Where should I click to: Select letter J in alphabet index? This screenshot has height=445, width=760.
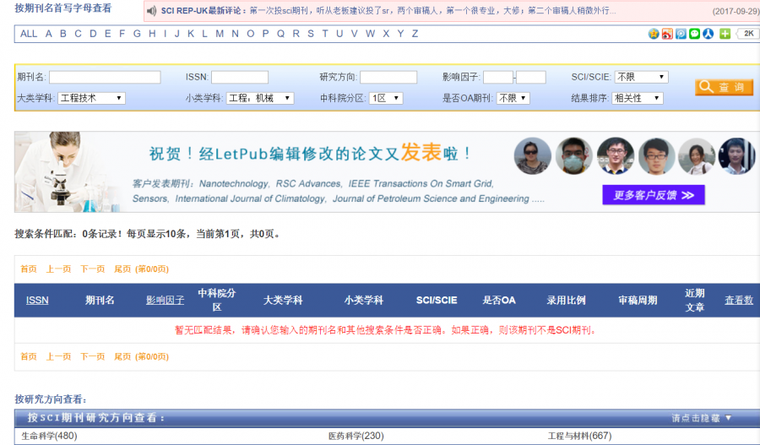pos(177,34)
